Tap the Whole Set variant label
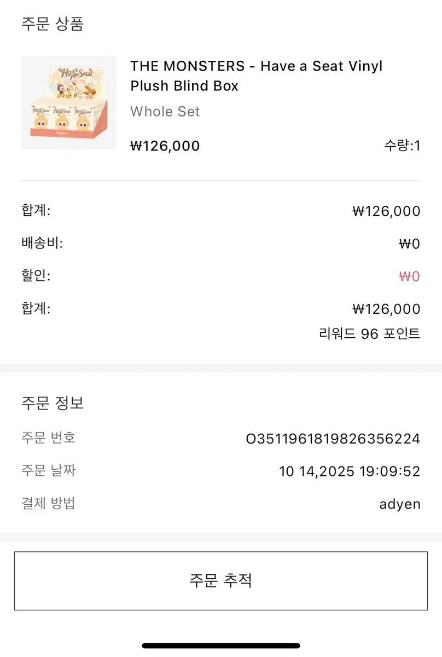This screenshot has width=442, height=657. click(x=165, y=112)
